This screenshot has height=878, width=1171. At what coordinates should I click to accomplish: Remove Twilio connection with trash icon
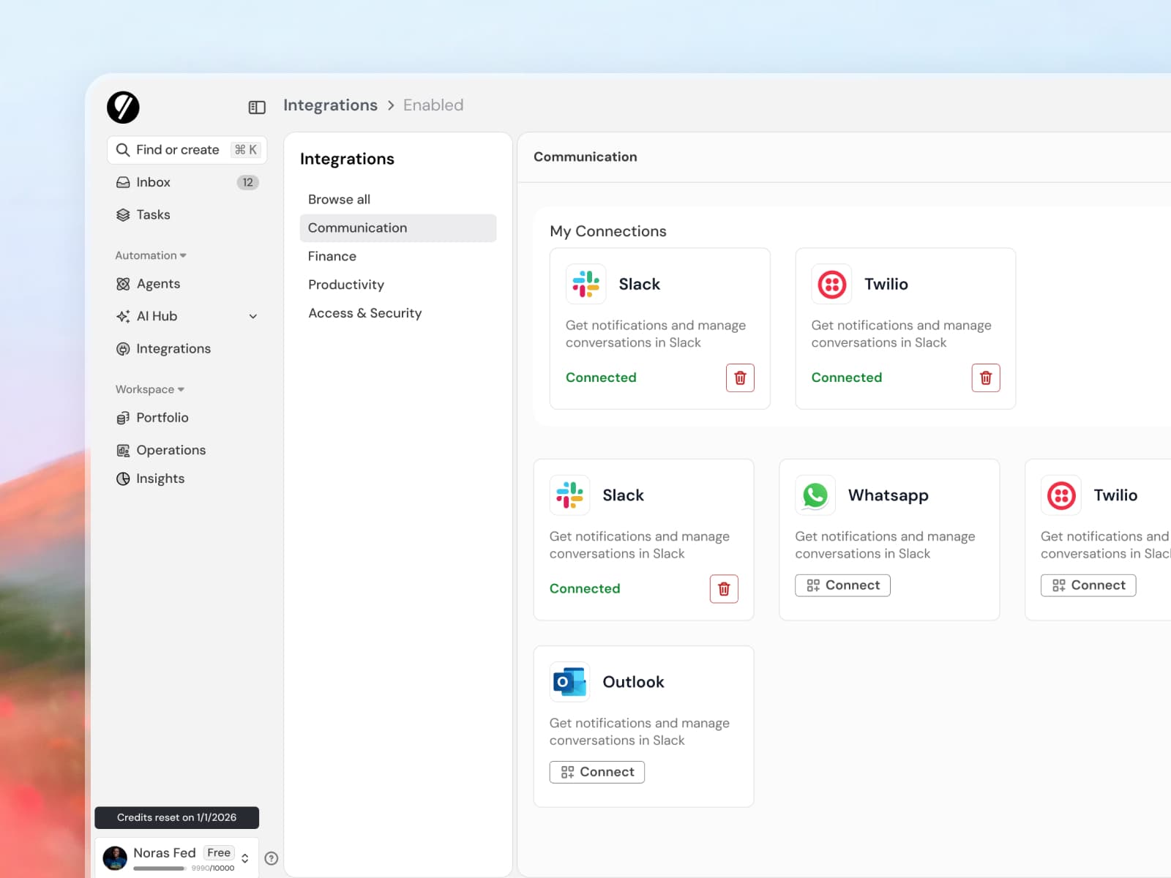(x=985, y=378)
